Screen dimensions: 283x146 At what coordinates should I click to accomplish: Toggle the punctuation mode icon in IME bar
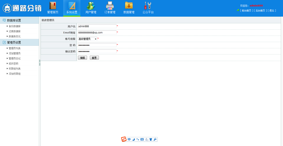coord(138,139)
